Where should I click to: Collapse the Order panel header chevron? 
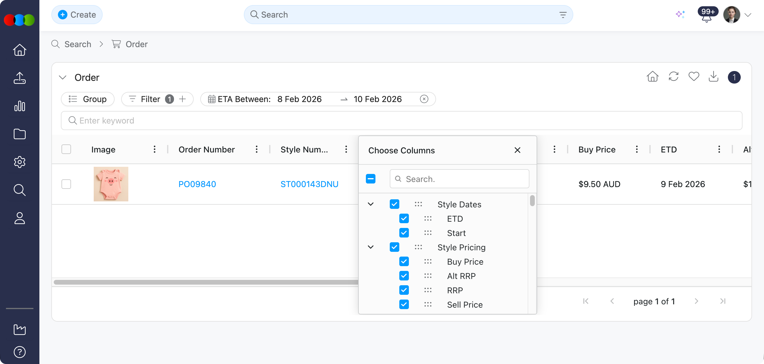click(x=63, y=77)
